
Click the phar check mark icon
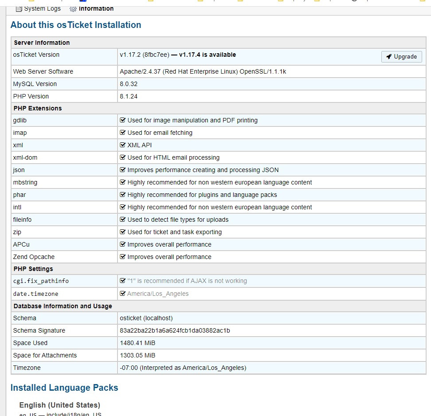[x=122, y=195]
